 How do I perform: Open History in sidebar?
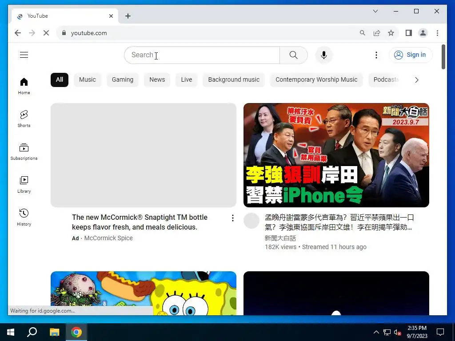click(24, 217)
